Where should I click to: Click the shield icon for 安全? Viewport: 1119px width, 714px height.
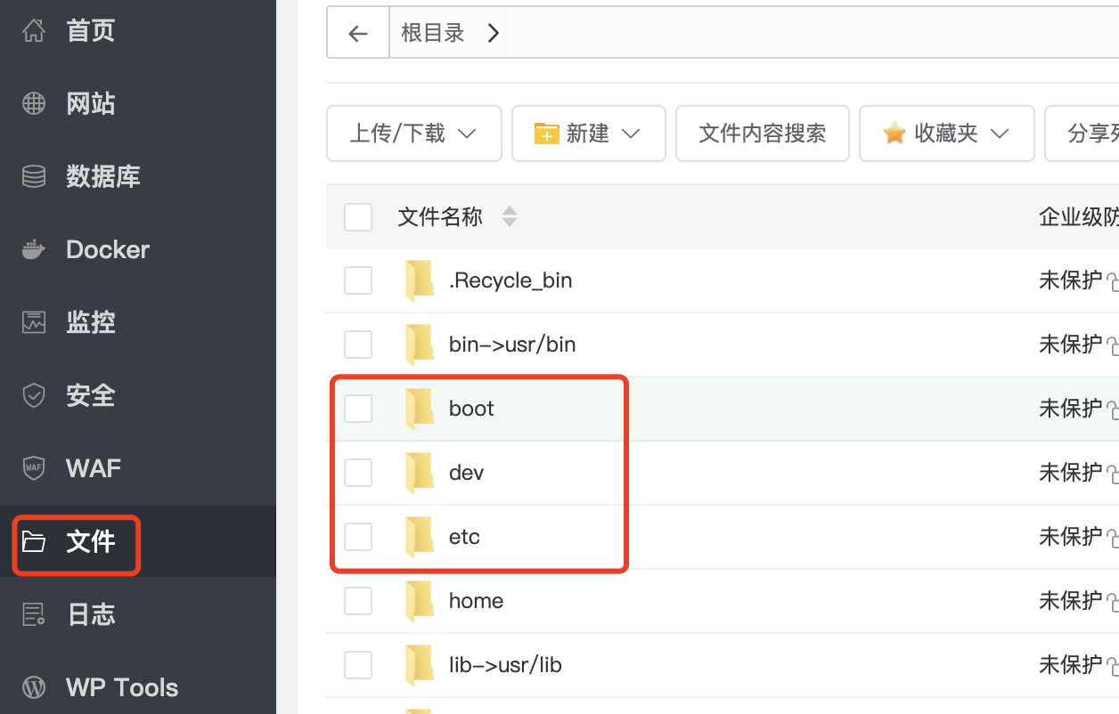pos(34,395)
